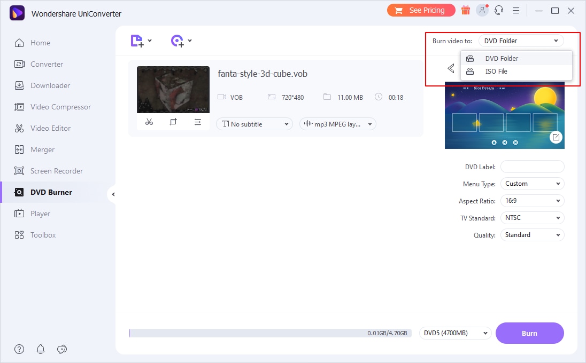The width and height of the screenshot is (586, 363).
Task: Open the mp3 MPEG audio track dropdown
Action: click(x=337, y=124)
